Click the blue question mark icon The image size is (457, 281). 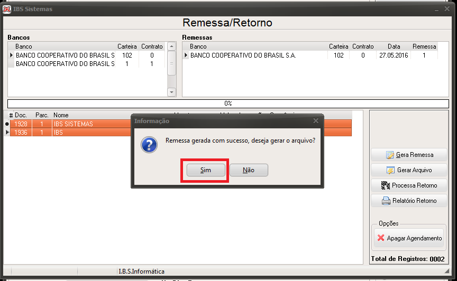click(149, 144)
